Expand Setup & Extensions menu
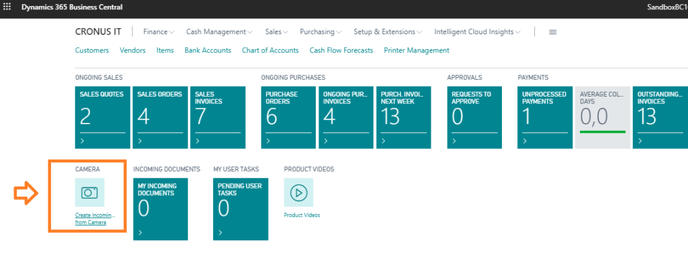This screenshot has width=688, height=253. [388, 32]
